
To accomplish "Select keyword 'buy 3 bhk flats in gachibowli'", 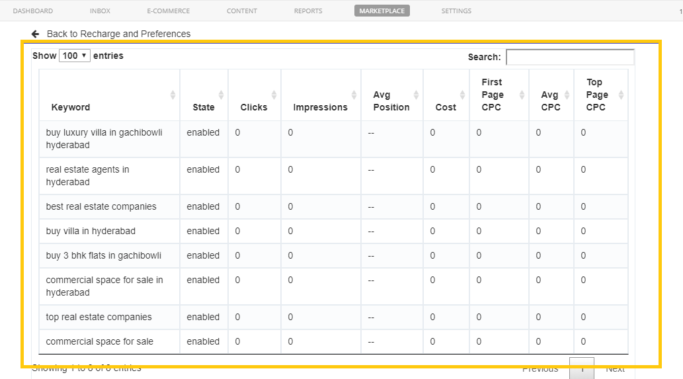I will (104, 255).
